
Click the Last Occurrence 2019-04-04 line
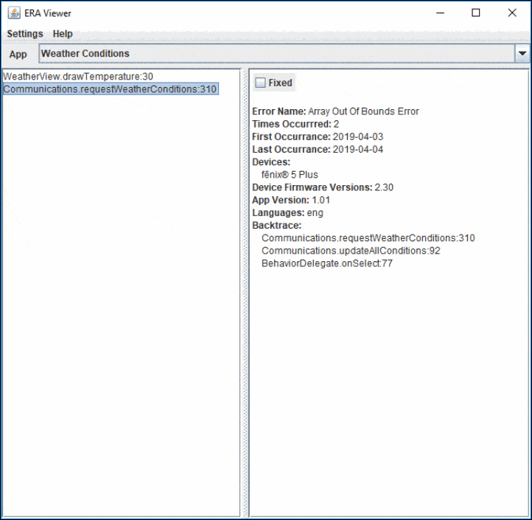tap(318, 149)
